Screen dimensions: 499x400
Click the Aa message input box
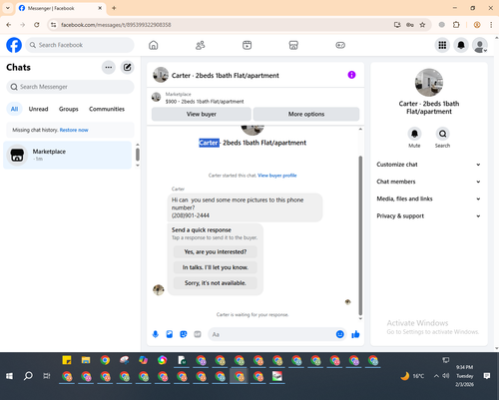[x=271, y=334]
